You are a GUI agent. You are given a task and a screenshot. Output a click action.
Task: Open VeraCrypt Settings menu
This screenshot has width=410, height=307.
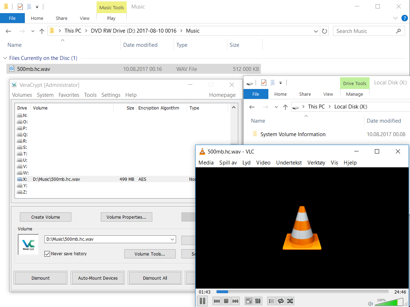click(x=111, y=95)
